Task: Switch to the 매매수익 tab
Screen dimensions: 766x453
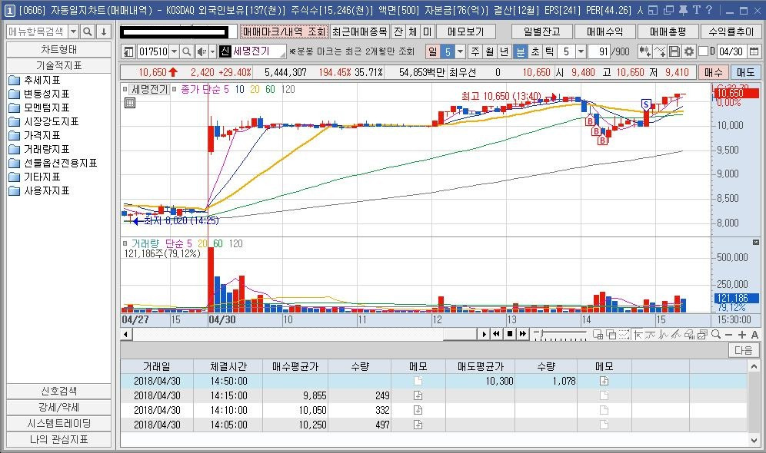Action: click(x=604, y=31)
